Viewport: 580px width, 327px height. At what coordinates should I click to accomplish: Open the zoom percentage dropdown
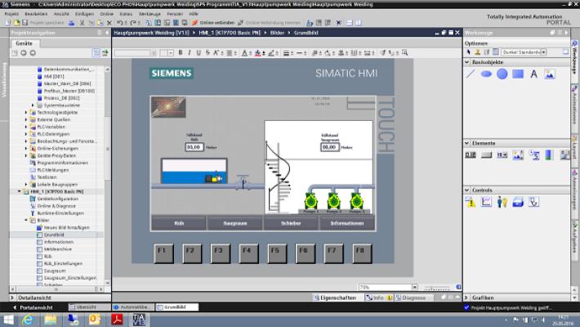coord(415,287)
